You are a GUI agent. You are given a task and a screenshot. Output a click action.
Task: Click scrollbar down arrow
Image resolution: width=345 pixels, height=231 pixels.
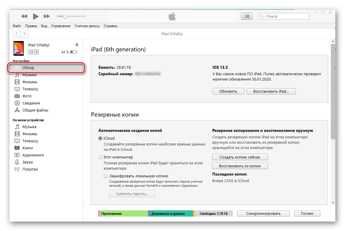pyautogui.click(x=333, y=203)
